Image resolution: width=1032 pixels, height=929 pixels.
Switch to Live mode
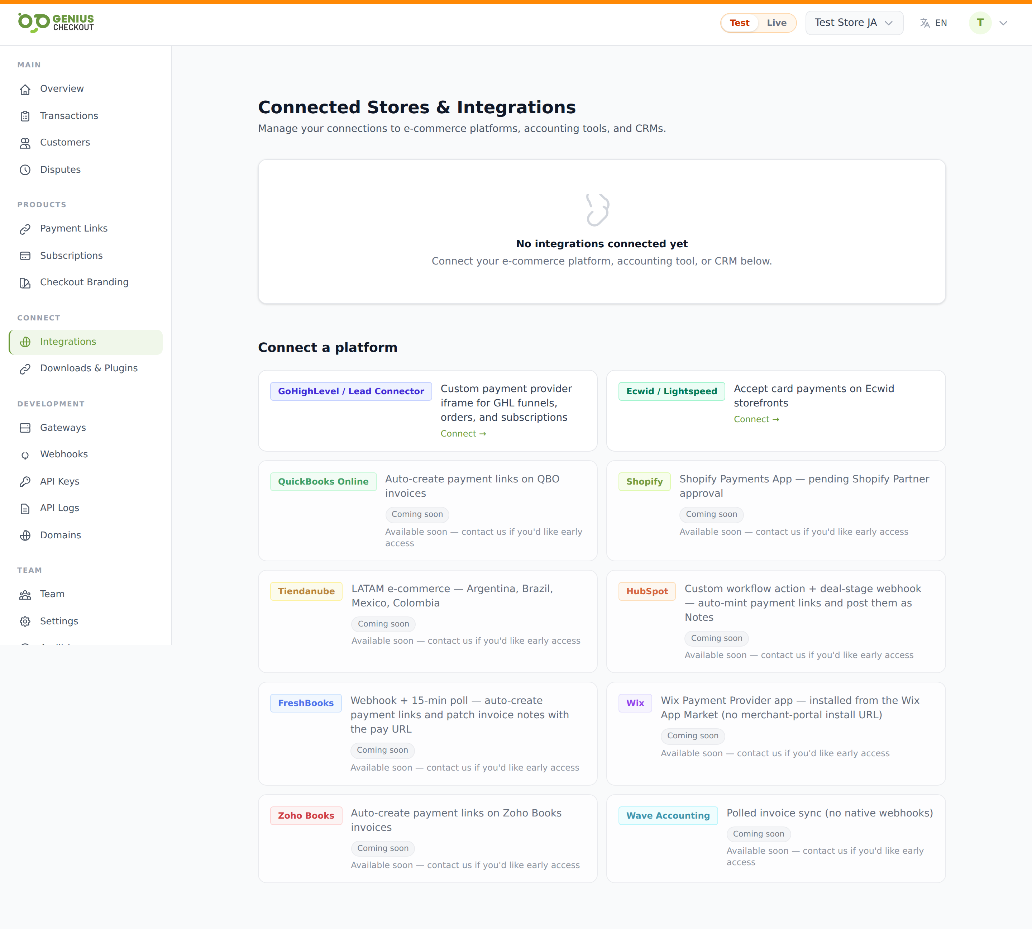[x=776, y=23]
